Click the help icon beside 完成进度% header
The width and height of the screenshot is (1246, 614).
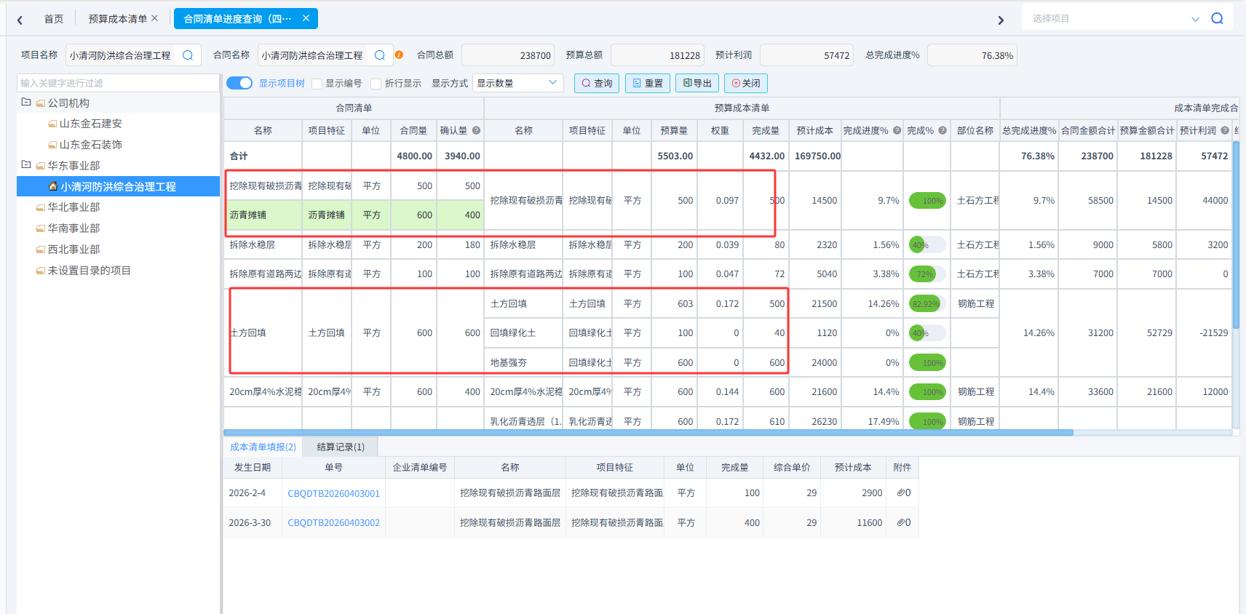tap(897, 130)
